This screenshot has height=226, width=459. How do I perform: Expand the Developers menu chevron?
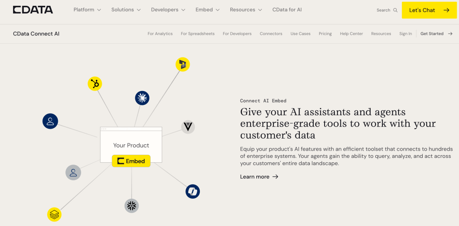point(183,10)
